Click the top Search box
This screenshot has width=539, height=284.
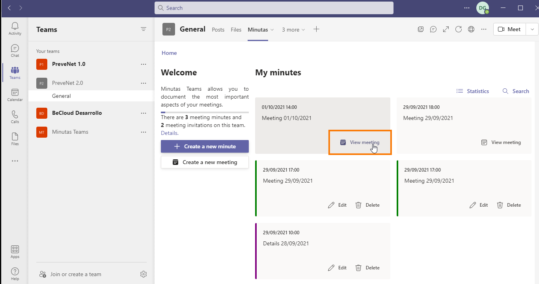(274, 8)
